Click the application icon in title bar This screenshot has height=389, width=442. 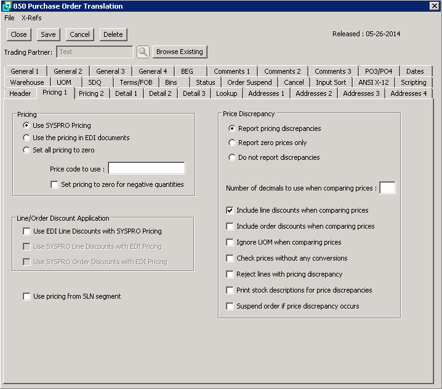[7, 6]
